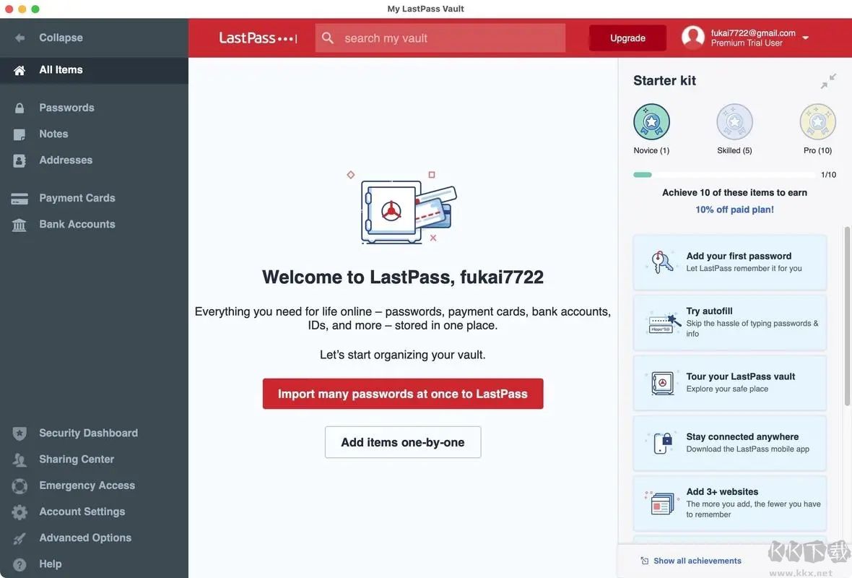Screen dimensions: 852x578
Task: Click the Account Settings gear icon
Action: click(x=19, y=512)
